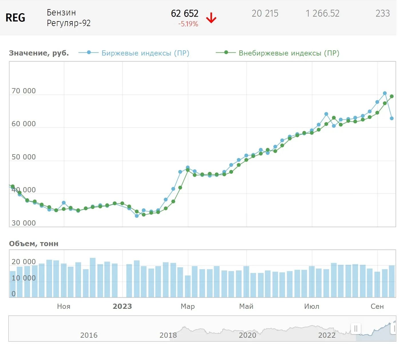Click the shortest volume bar at Мар
The image size is (399, 344).
(x=188, y=286)
